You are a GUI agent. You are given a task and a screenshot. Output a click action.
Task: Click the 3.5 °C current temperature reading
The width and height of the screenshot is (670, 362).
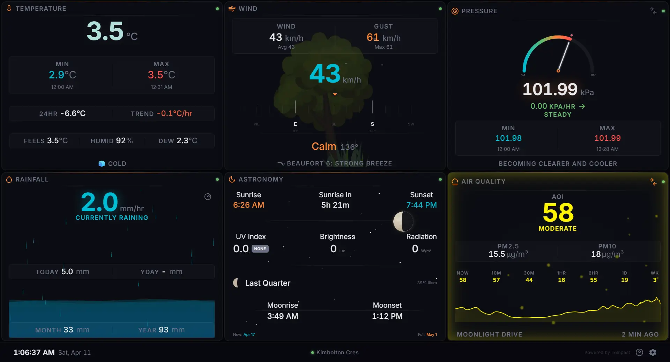(112, 31)
